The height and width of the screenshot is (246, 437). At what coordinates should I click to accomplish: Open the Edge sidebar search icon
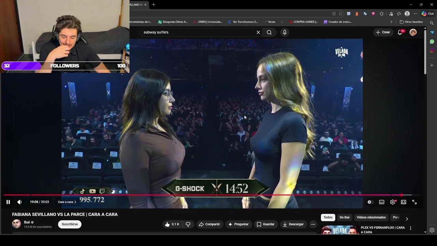(432, 23)
